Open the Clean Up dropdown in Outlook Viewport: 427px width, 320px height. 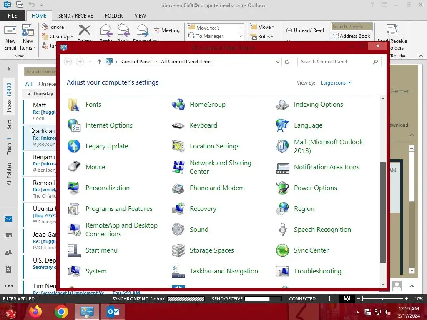click(x=58, y=37)
